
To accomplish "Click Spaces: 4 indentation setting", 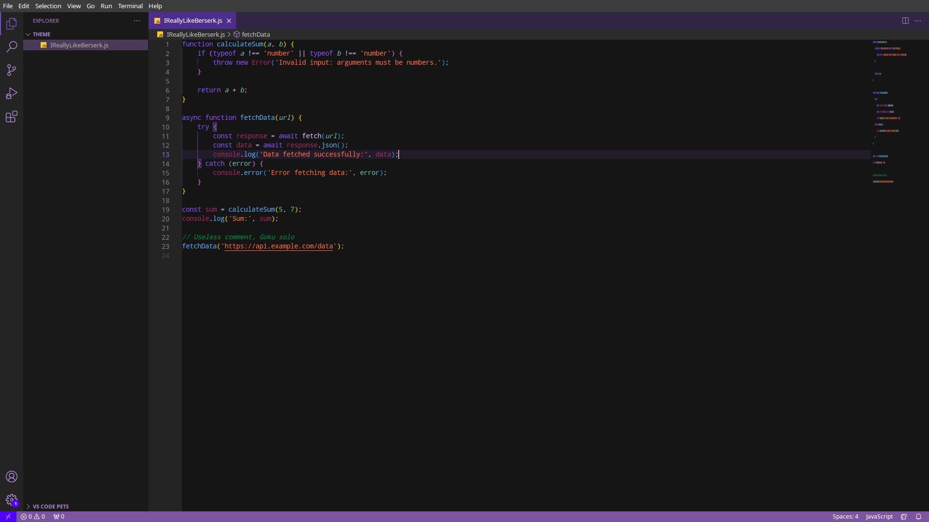I will [x=845, y=516].
